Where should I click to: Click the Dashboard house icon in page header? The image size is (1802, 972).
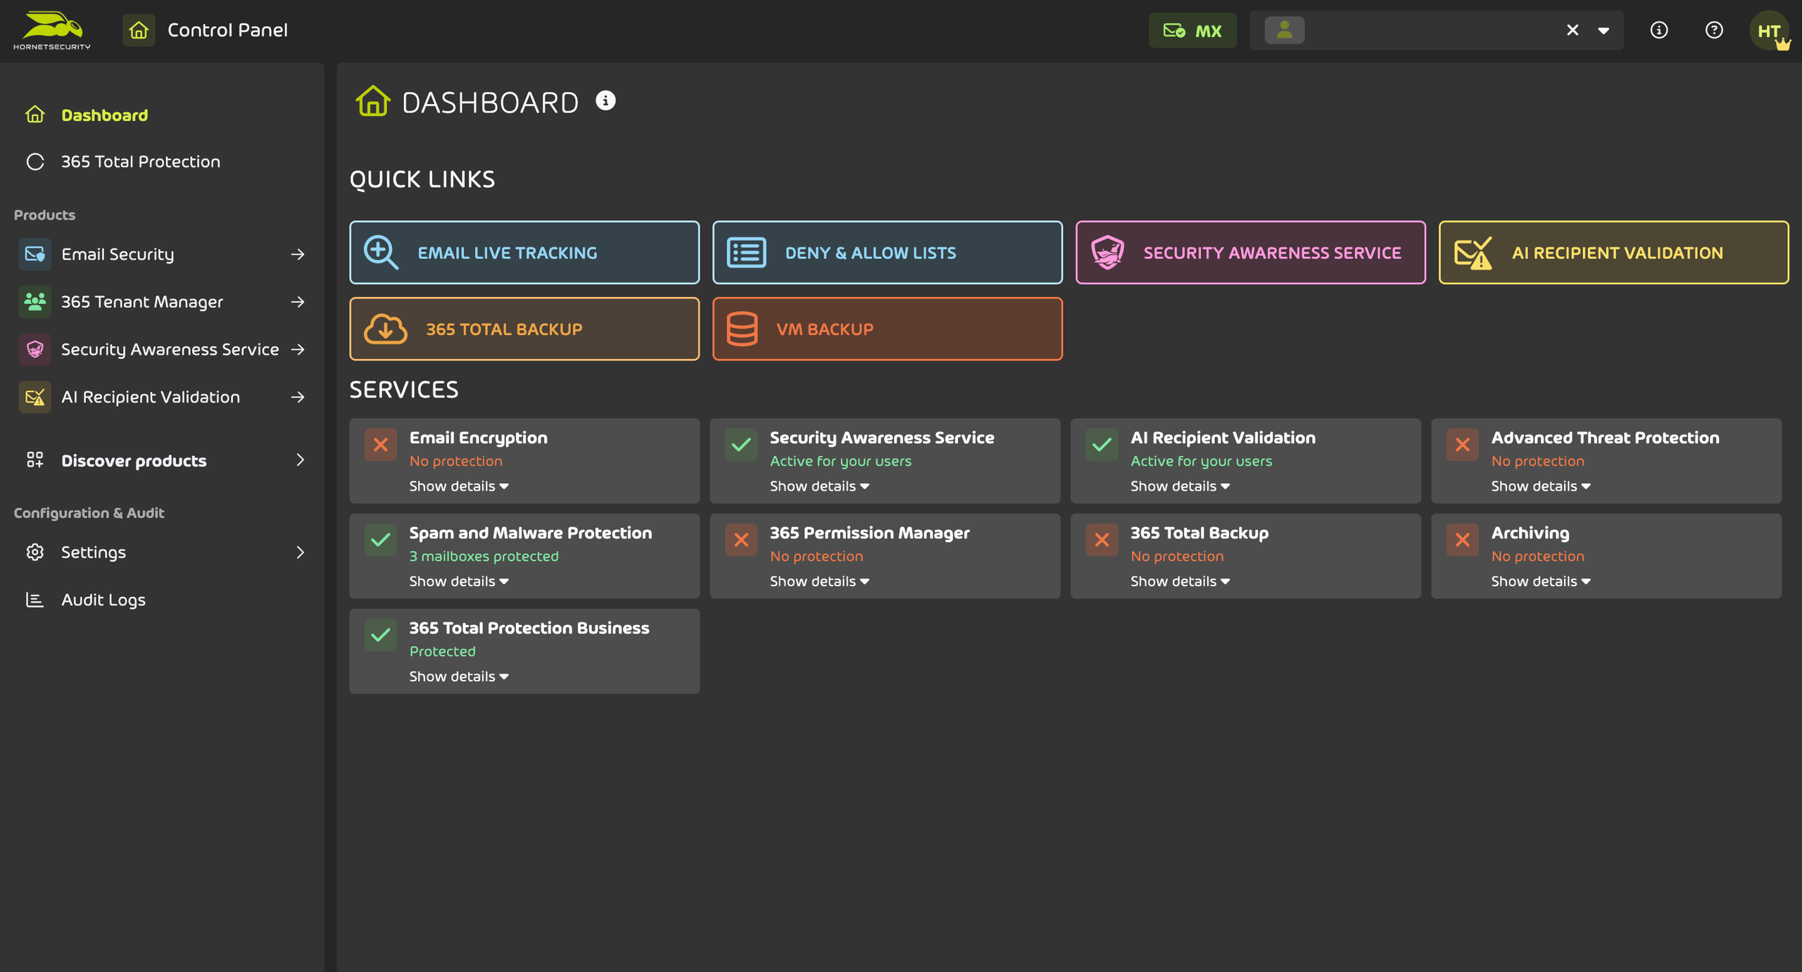point(373,101)
